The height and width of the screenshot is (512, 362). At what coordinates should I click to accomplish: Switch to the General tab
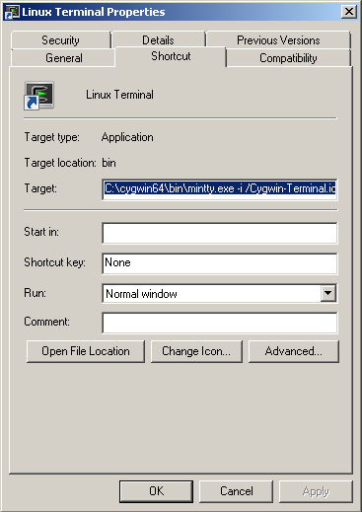coord(63,58)
